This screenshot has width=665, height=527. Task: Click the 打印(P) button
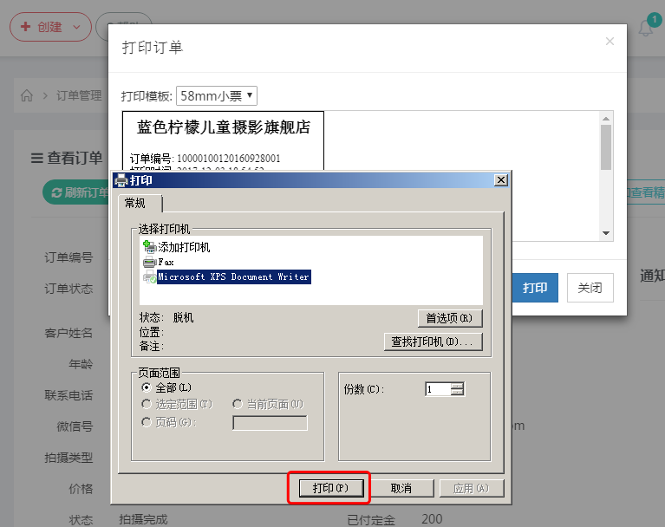coord(331,488)
